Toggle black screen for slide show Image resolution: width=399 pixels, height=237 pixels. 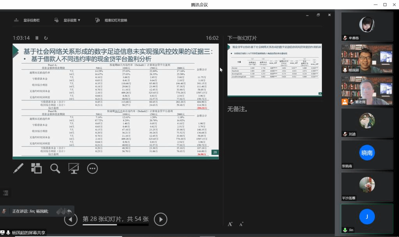point(74,168)
